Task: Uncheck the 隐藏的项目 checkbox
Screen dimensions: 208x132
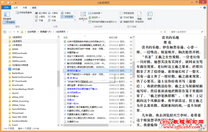Action: 121,22
